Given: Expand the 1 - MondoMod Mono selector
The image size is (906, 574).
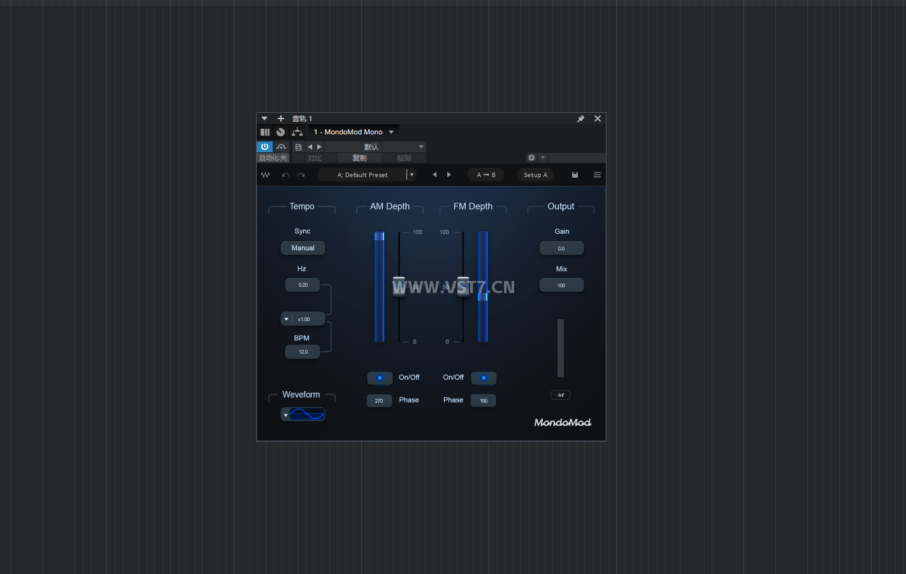Looking at the screenshot, I should point(354,132).
